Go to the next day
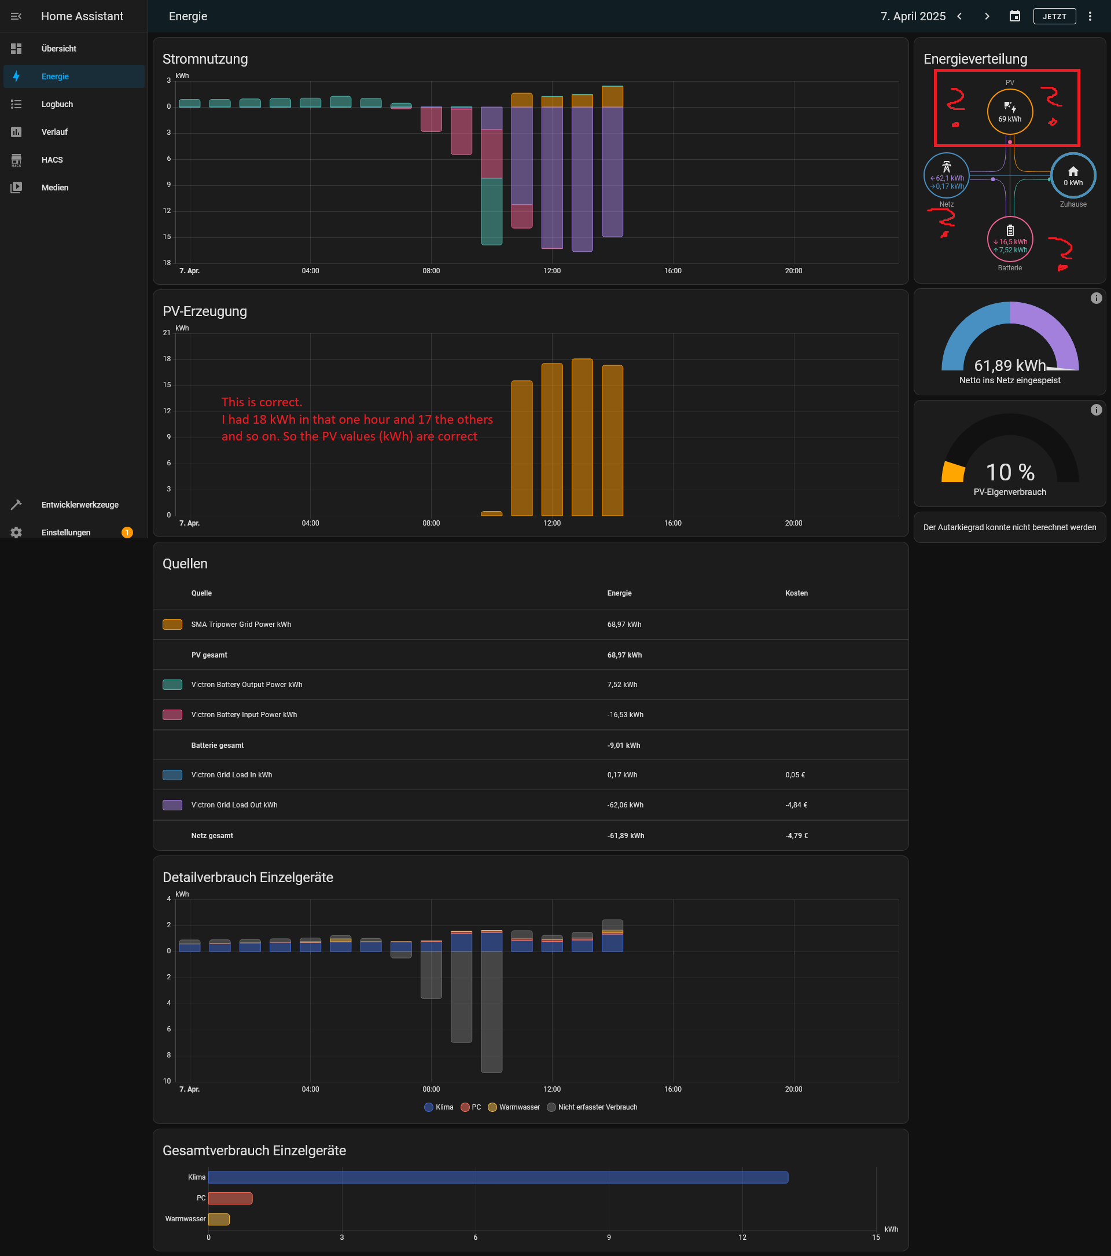The image size is (1111, 1256). tap(987, 17)
